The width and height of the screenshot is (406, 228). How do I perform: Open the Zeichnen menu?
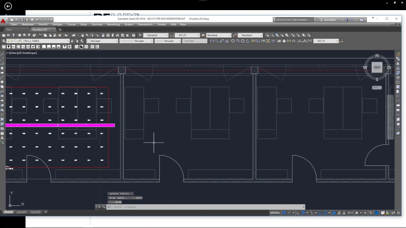coord(97,24)
